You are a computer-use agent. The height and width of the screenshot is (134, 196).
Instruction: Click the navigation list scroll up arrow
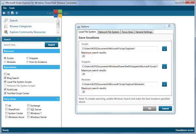pyautogui.click(x=58, y=19)
